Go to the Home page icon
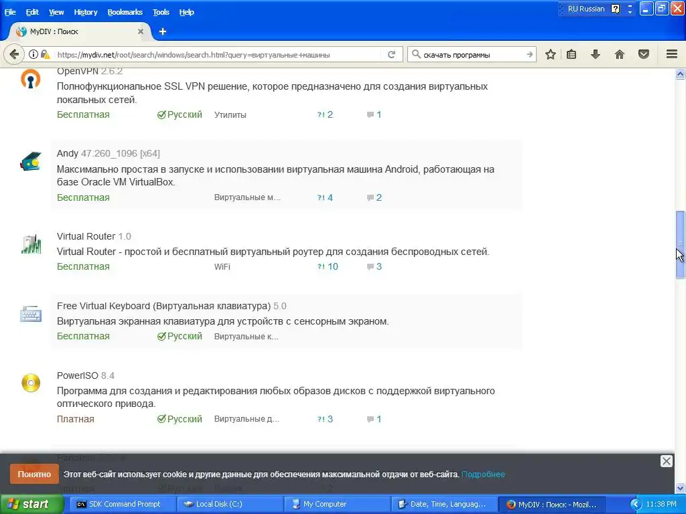 click(x=620, y=54)
